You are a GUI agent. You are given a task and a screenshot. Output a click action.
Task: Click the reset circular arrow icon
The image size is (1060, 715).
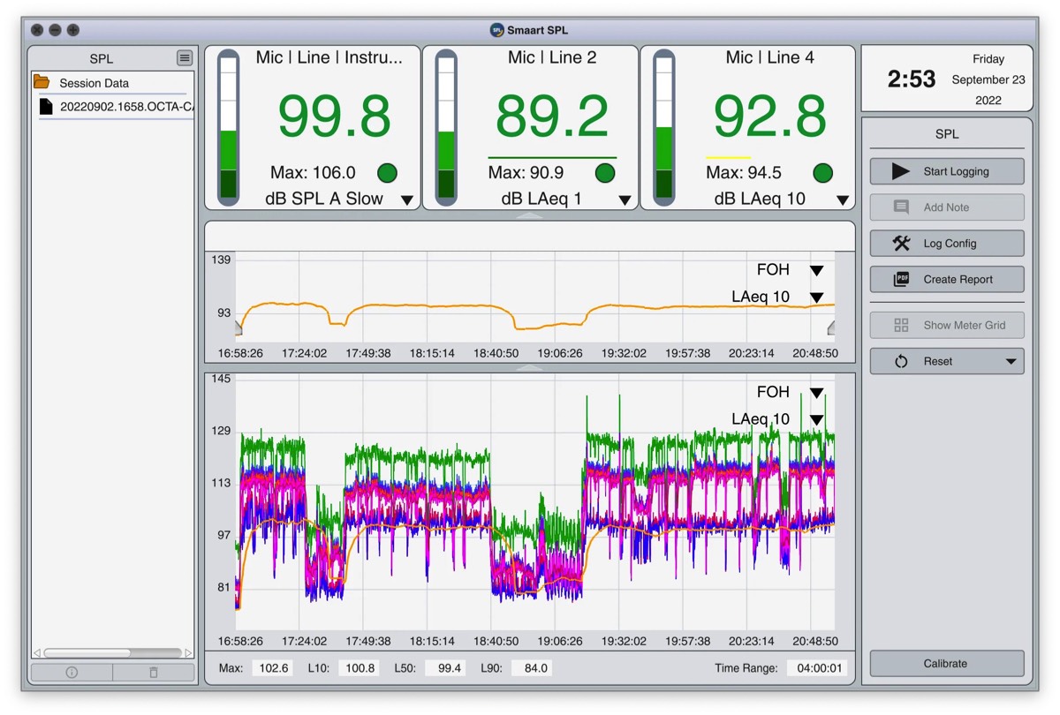pyautogui.click(x=901, y=361)
